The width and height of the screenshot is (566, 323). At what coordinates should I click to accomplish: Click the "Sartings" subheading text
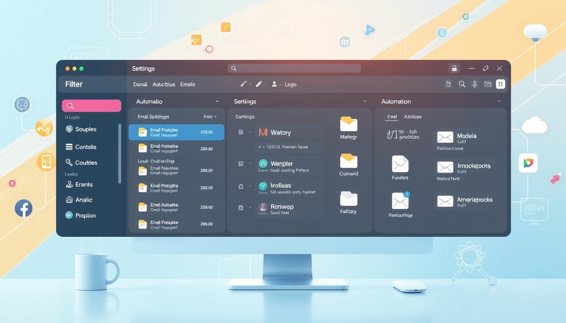point(245,117)
